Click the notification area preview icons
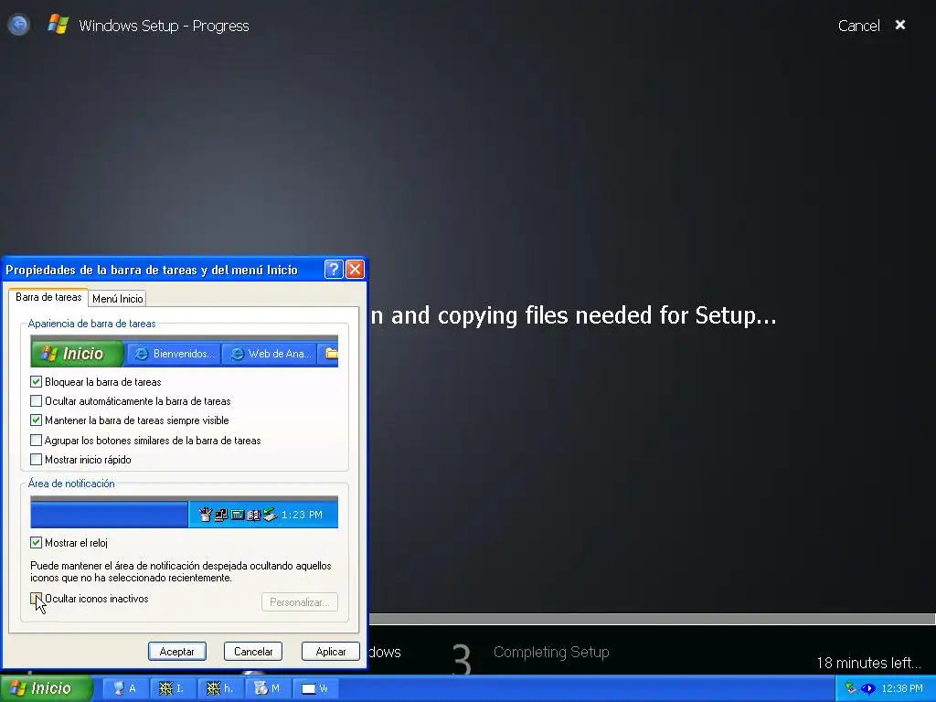This screenshot has width=936, height=702. tap(238, 514)
